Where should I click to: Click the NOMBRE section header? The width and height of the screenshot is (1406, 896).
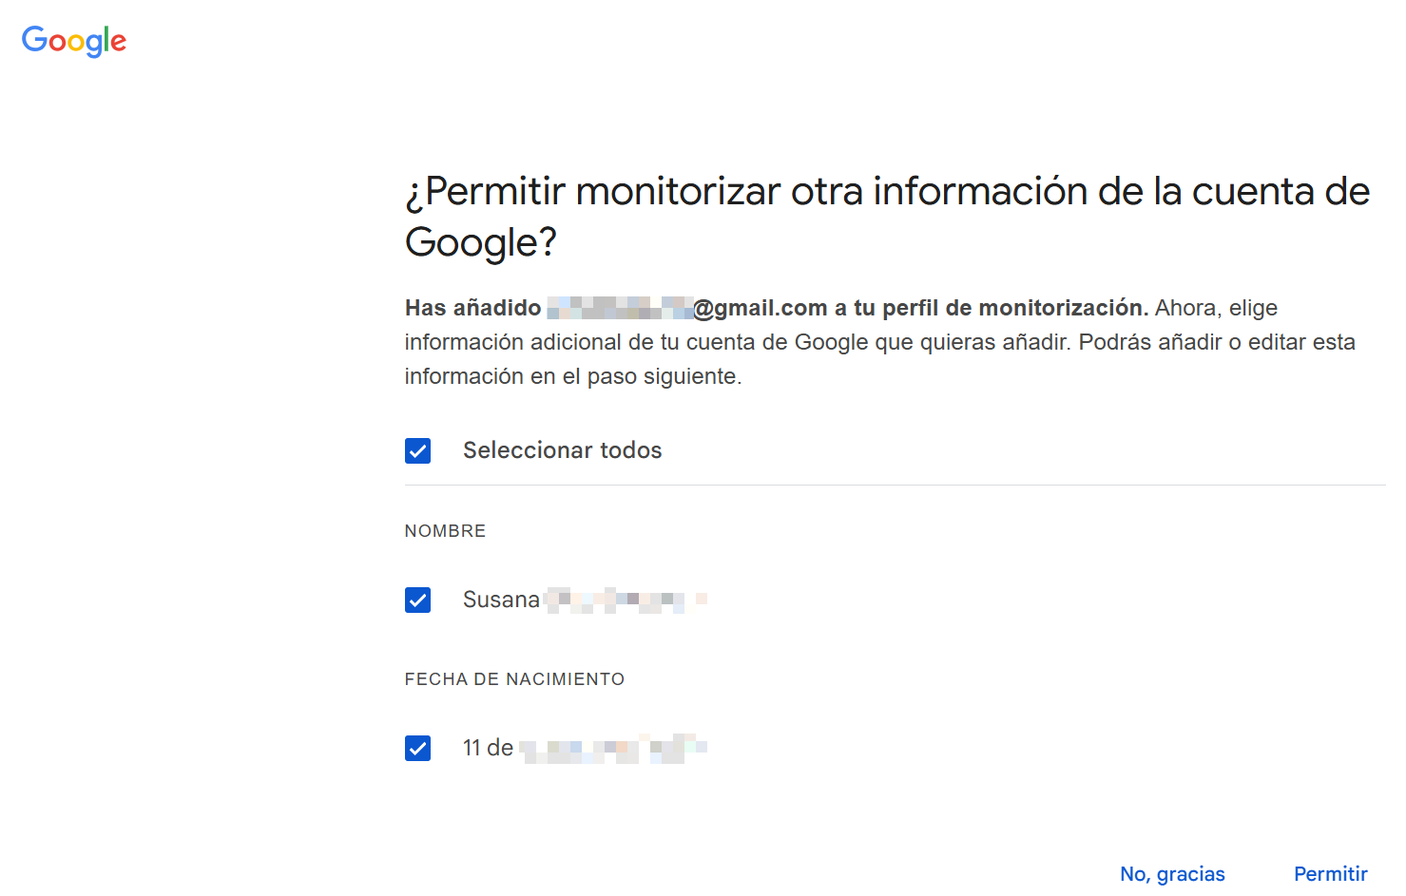445,531
